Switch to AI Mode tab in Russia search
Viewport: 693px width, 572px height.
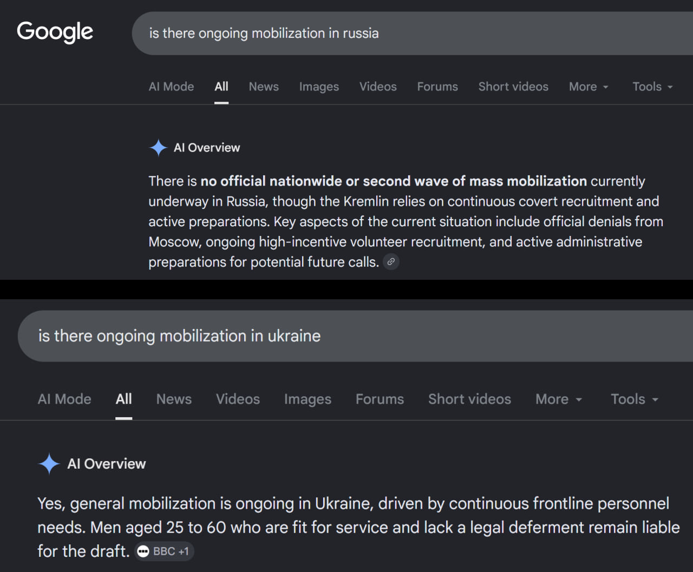click(171, 87)
